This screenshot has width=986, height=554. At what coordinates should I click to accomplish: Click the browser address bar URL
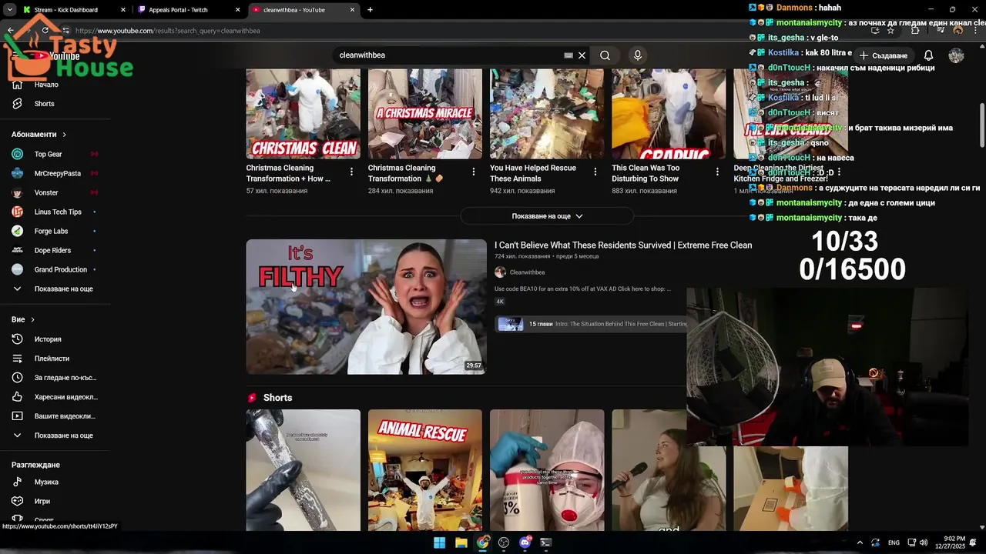point(167,31)
